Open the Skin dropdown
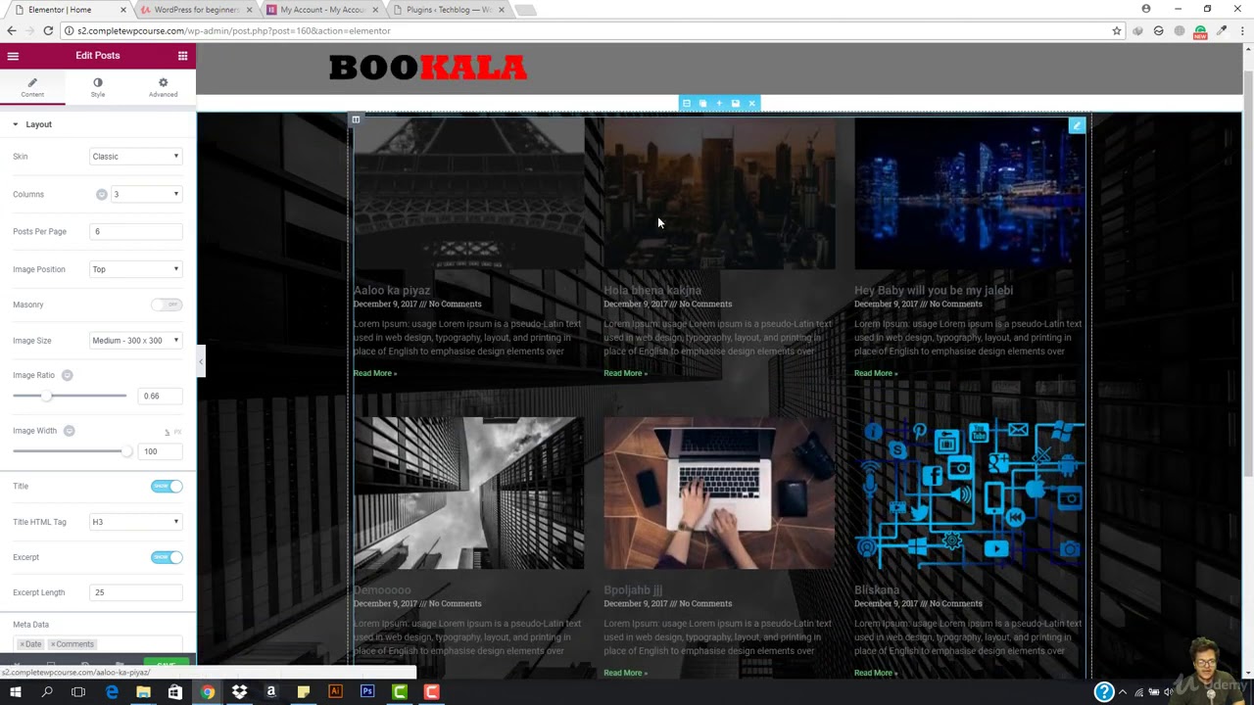The image size is (1254, 705). (135, 157)
